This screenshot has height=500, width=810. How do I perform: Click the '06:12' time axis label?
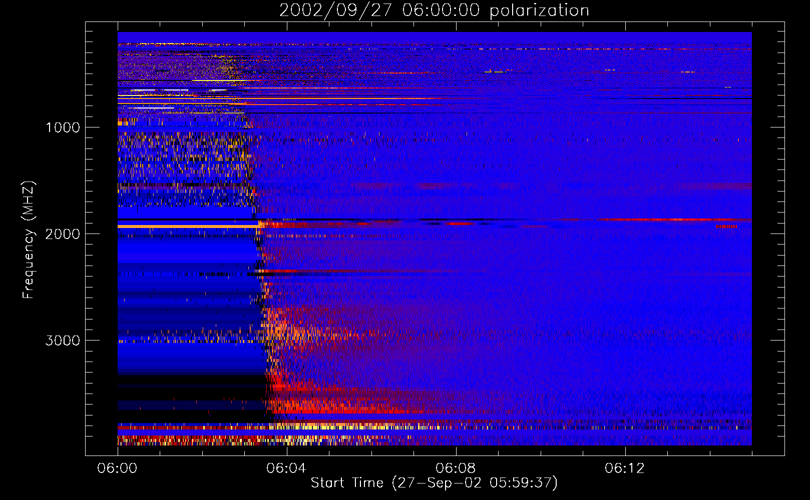(625, 468)
